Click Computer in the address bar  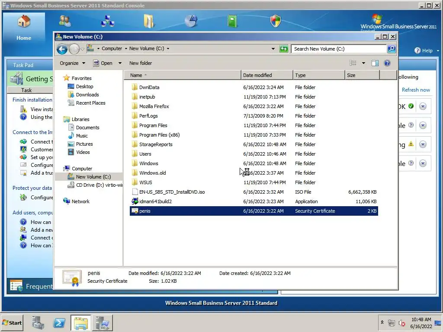click(x=112, y=48)
